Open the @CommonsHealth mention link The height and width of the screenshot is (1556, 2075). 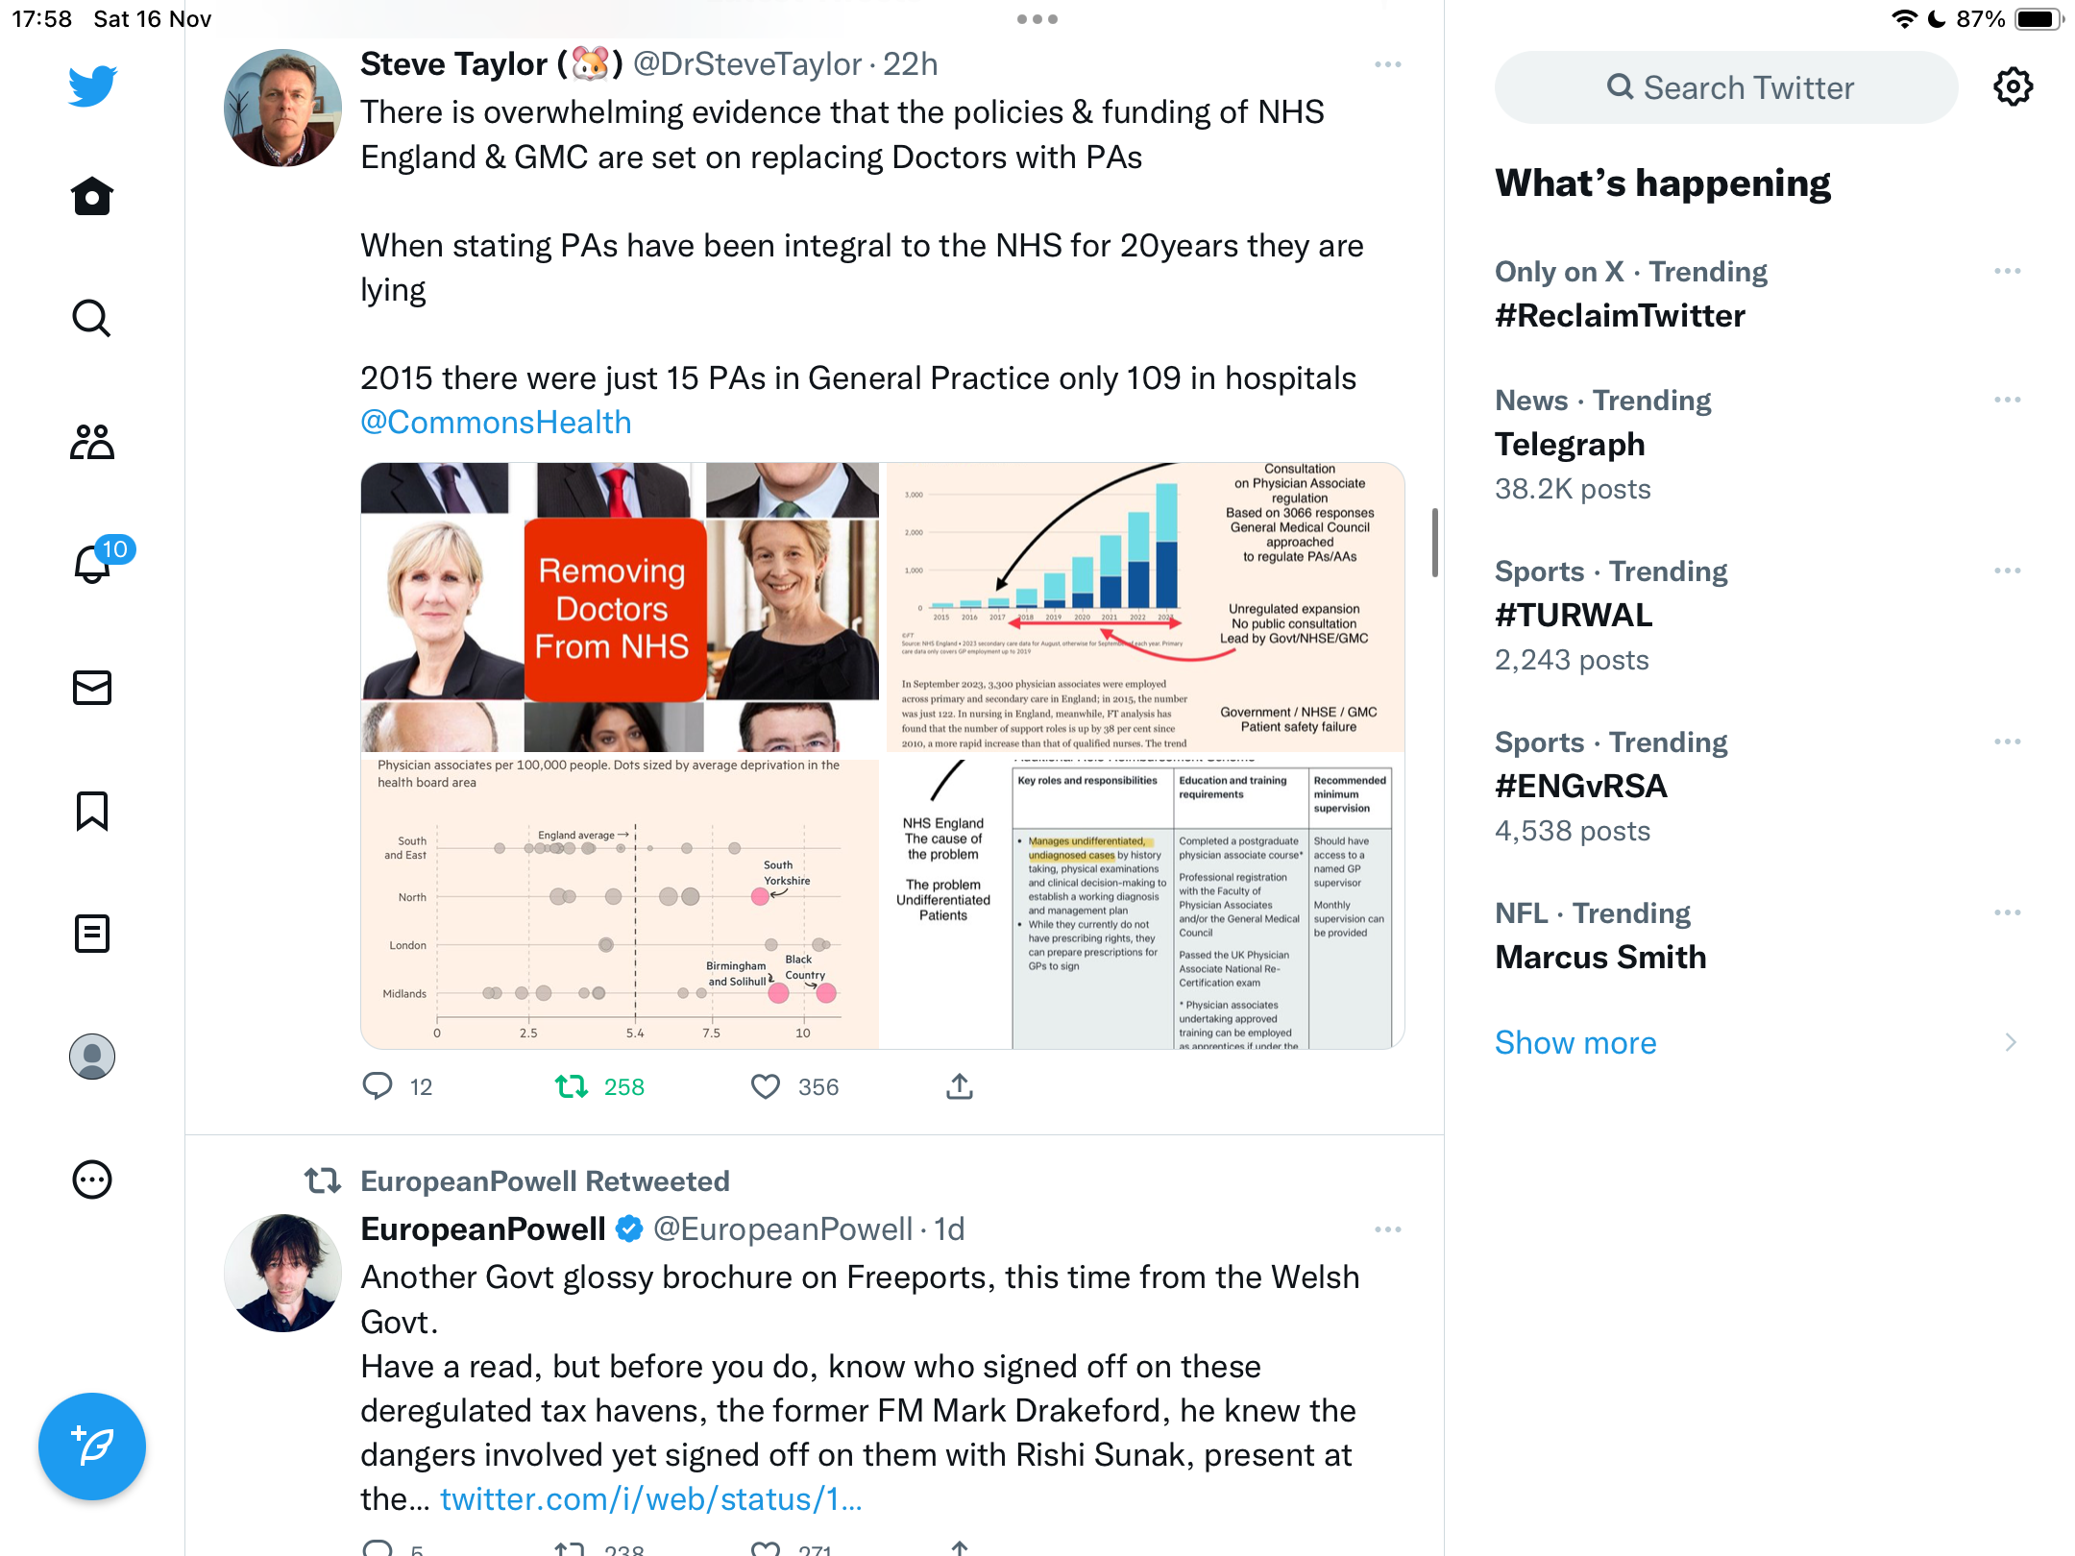point(496,423)
